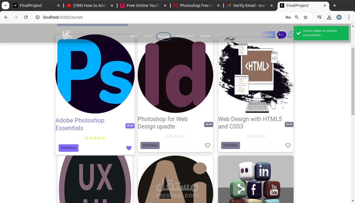This screenshot has height=203, width=355.
Task: Click the UX course image
Action: point(95,179)
